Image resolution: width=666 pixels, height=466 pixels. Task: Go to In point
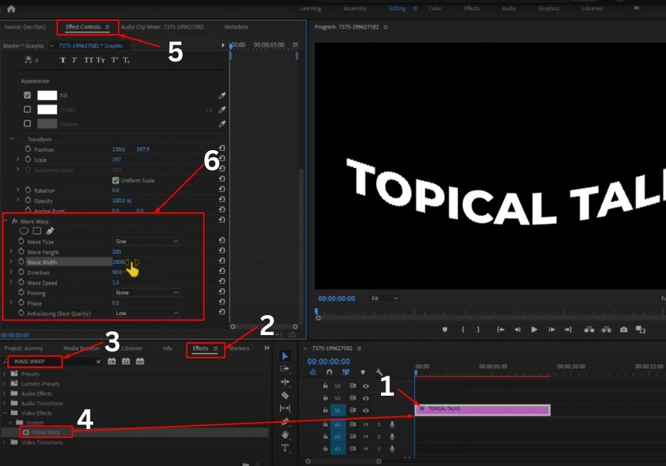pos(501,330)
